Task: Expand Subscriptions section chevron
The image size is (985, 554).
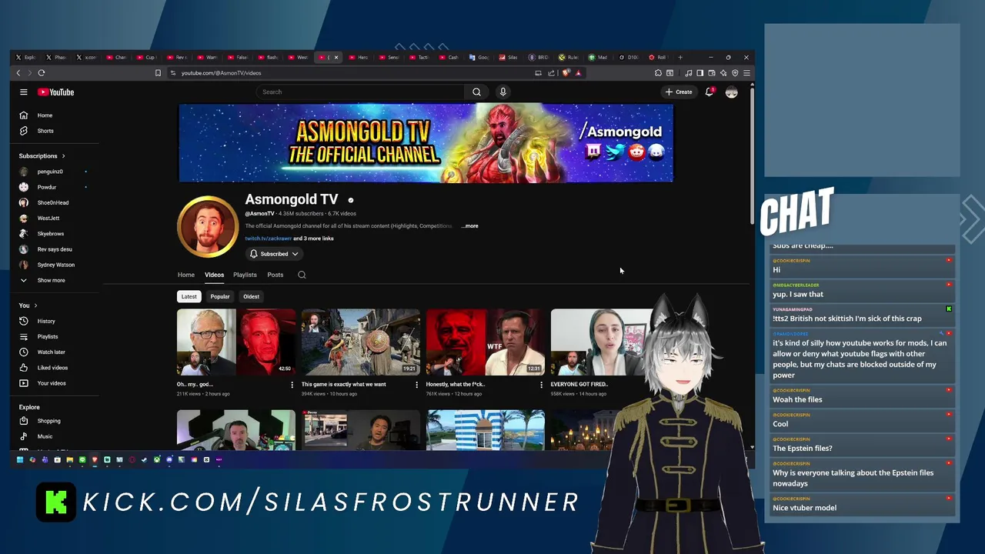Action: pyautogui.click(x=63, y=156)
